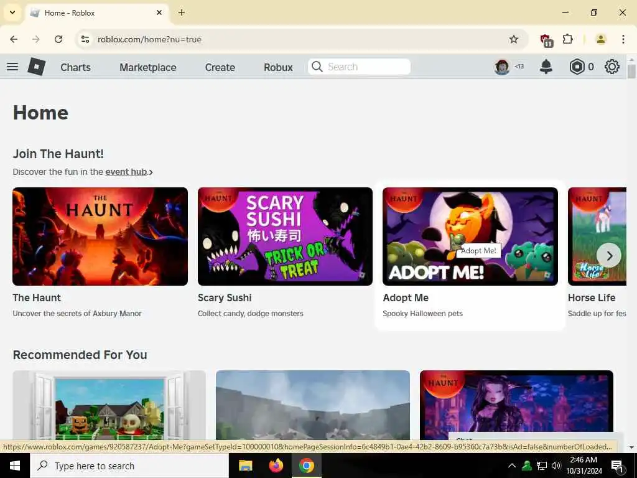The image size is (637, 478).
Task: Click 'Collect candy, dodge monsters' text
Action: coord(251,314)
